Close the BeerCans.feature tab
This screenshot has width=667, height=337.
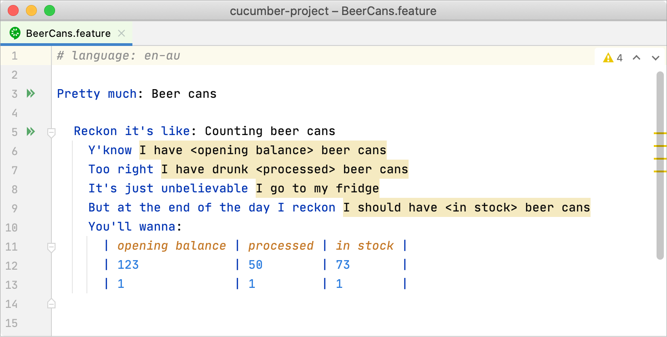[x=121, y=33]
